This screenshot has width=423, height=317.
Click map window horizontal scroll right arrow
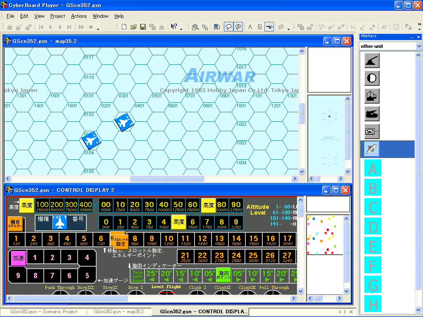click(x=295, y=178)
